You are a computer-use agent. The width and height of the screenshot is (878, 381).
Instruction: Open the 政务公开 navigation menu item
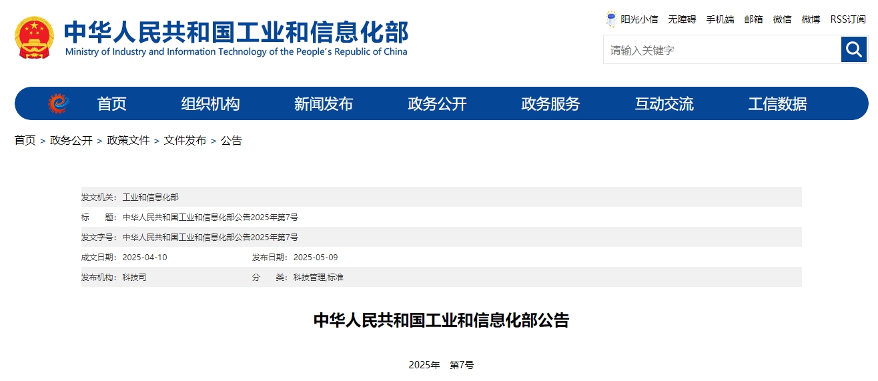tap(437, 103)
